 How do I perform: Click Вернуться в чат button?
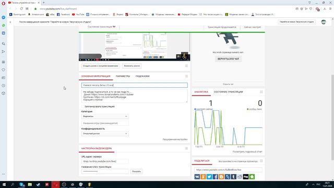pos(228,59)
